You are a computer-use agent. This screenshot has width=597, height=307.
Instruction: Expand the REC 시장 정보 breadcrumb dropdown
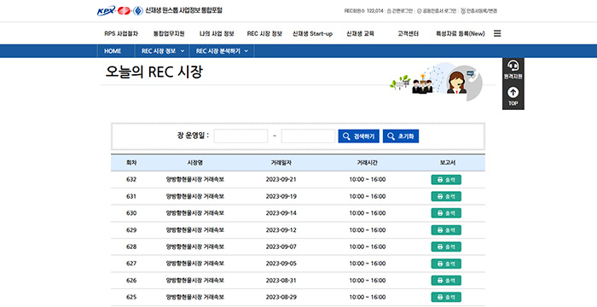[162, 51]
